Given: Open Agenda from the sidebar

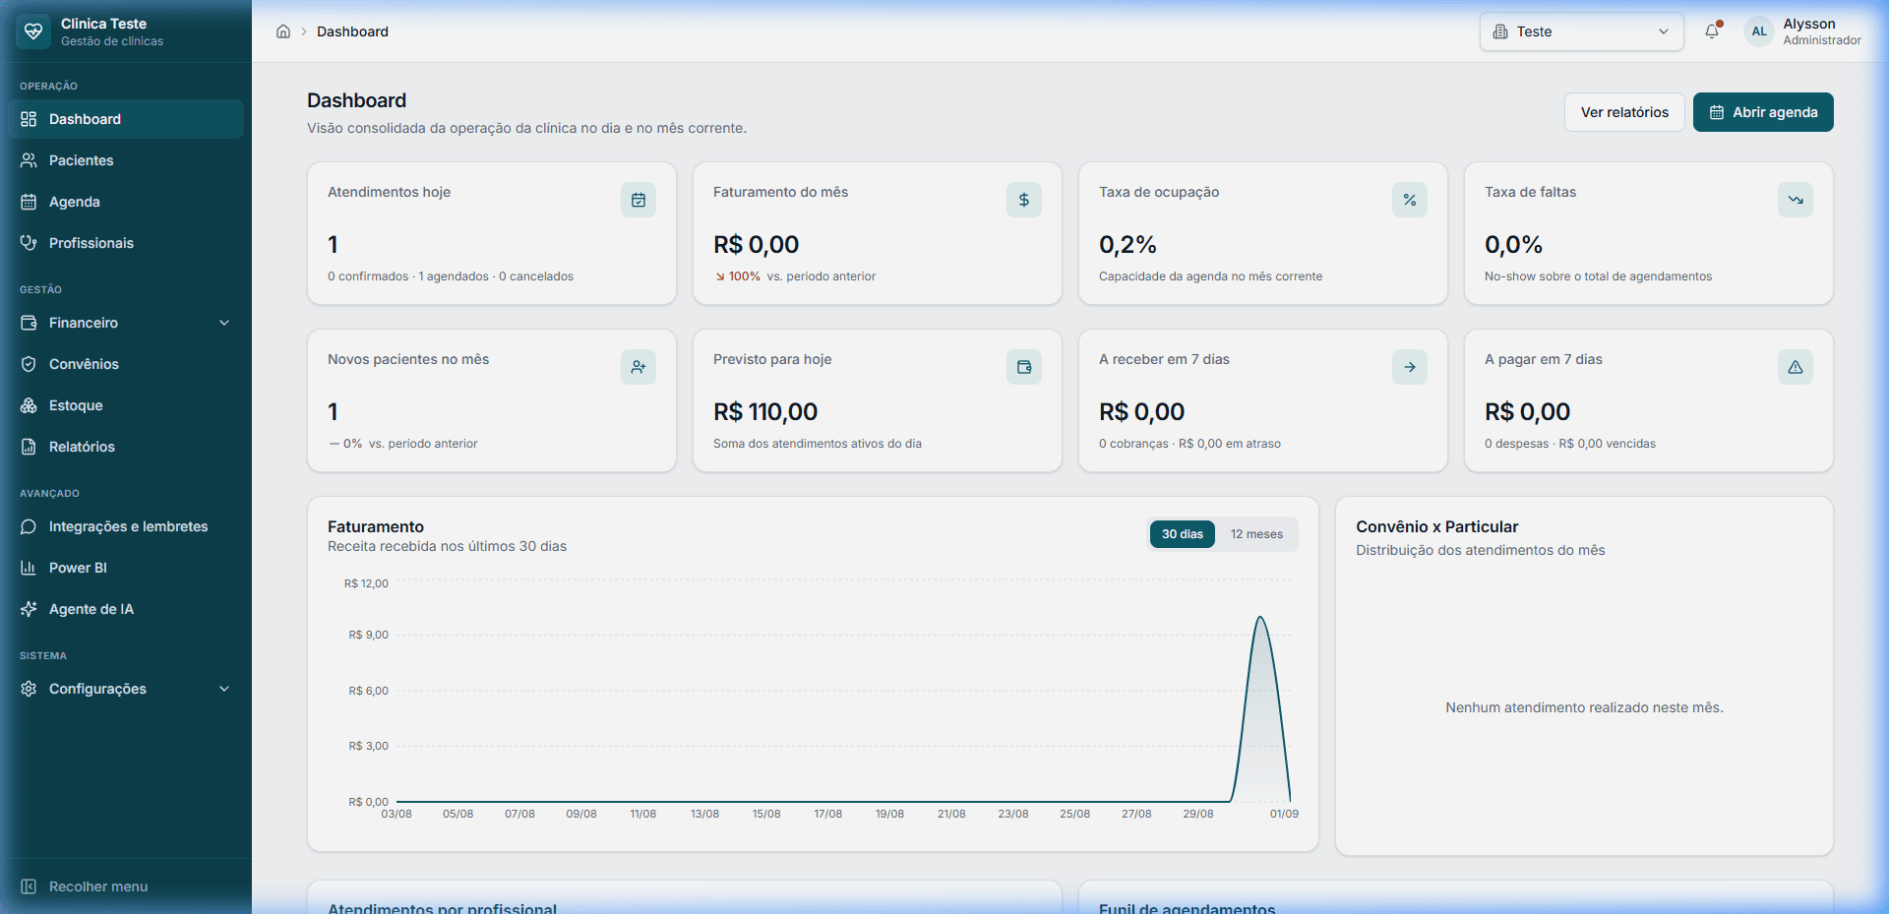Looking at the screenshot, I should (x=126, y=202).
